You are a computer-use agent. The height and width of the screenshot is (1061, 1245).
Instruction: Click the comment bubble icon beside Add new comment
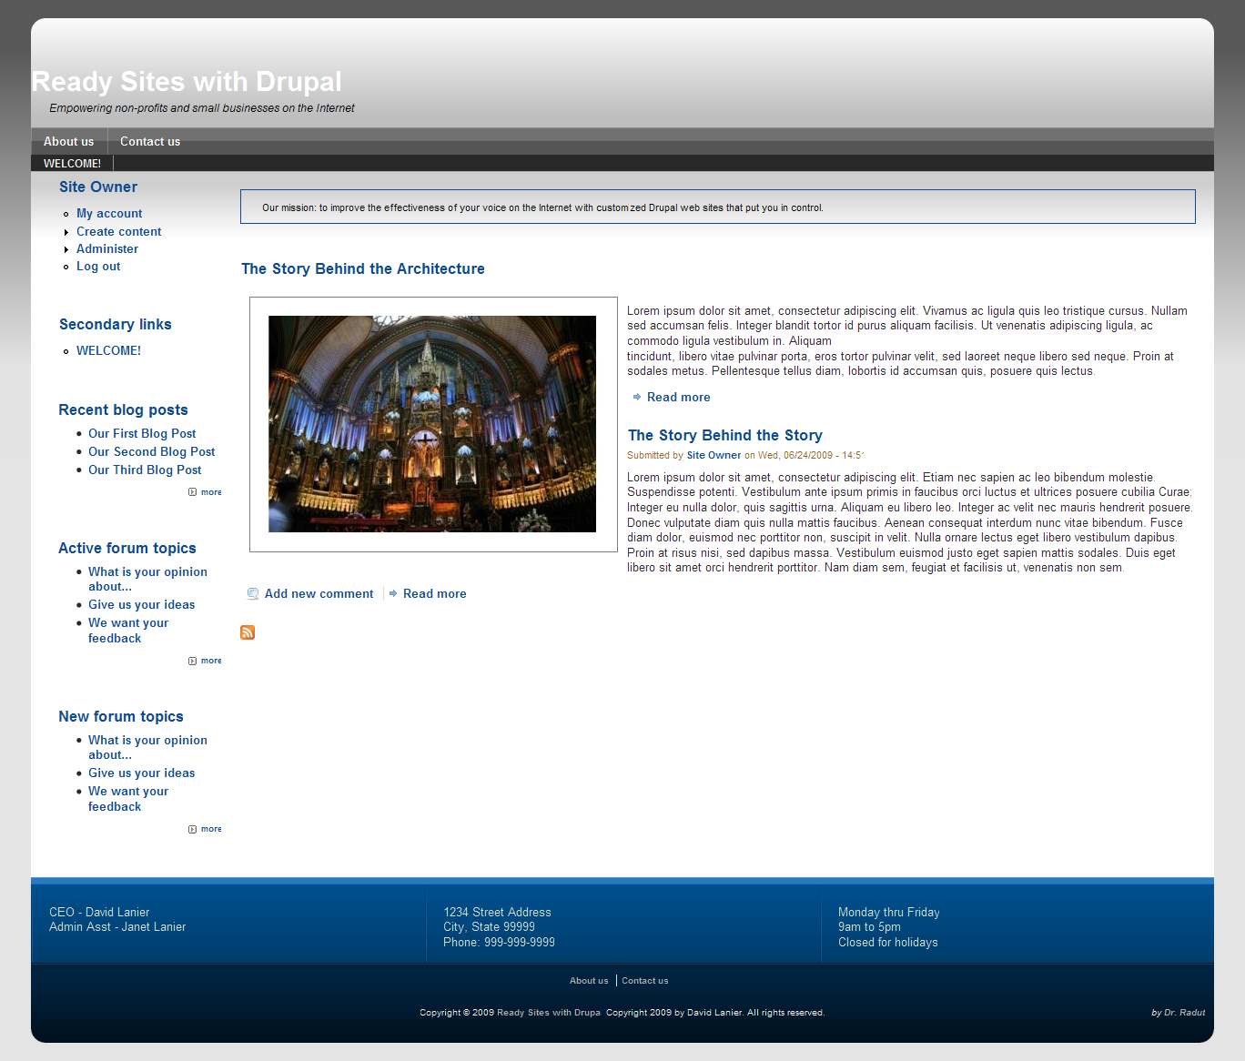pos(253,594)
